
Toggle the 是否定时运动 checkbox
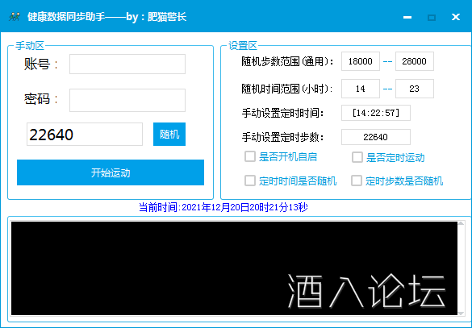pyautogui.click(x=357, y=157)
